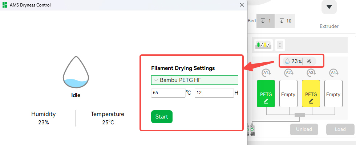Select the external spool tab
The width and height of the screenshot is (356, 145).
(280, 45)
